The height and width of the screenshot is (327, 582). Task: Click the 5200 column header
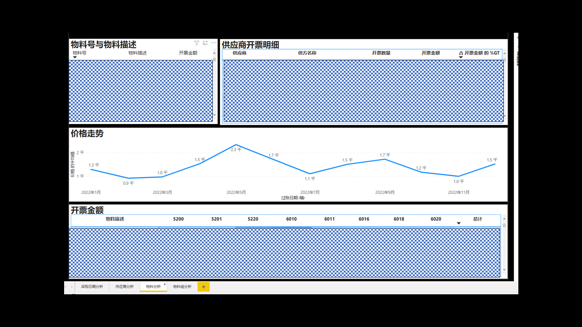coord(179,219)
